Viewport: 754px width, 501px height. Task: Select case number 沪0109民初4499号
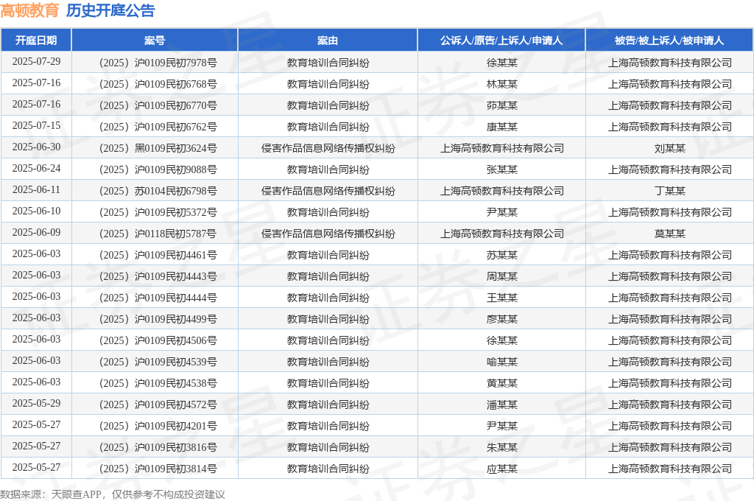158,319
